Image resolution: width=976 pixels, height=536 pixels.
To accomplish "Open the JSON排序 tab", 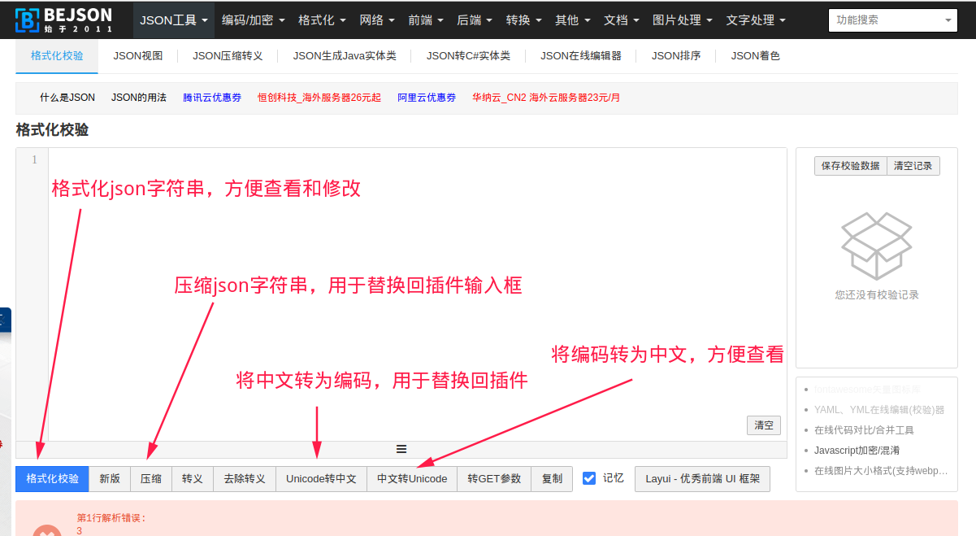I will tap(676, 55).
